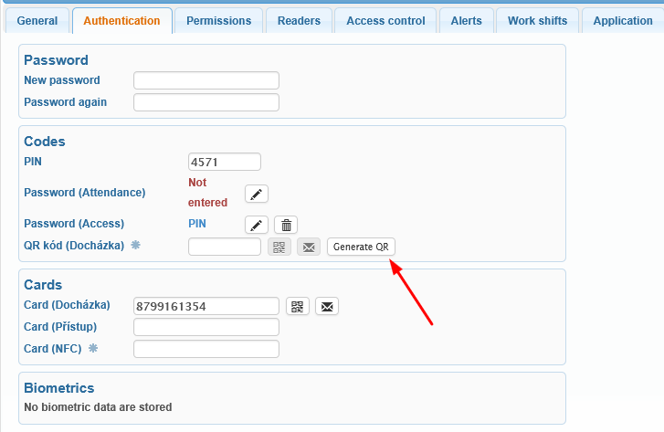Email the QR kód (Docházka) via envelope icon
Image resolution: width=664 pixels, height=432 pixels.
[x=309, y=247]
